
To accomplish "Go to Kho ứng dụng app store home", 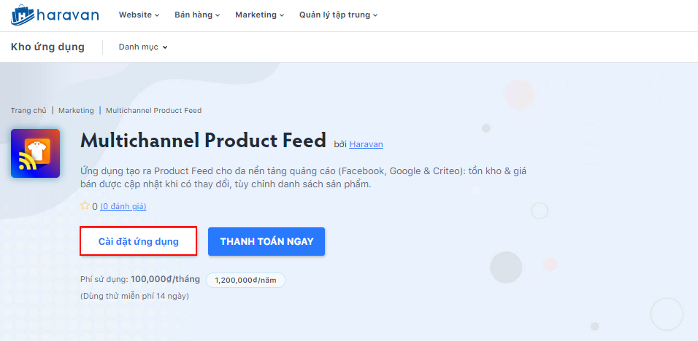I will pyautogui.click(x=47, y=47).
